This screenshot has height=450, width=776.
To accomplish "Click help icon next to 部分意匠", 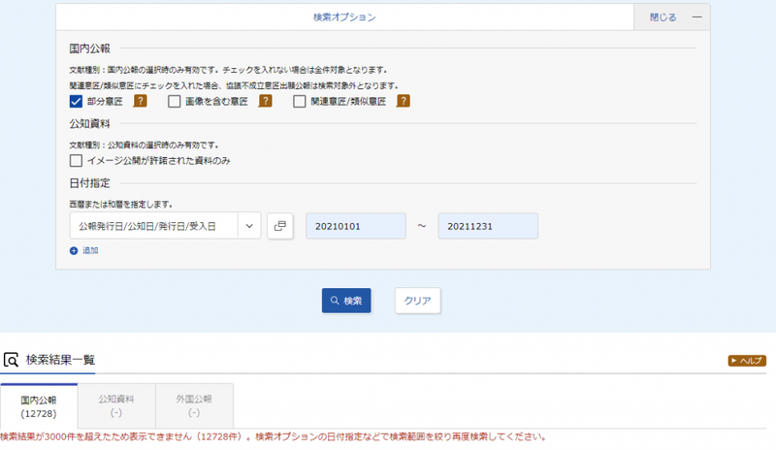I will click(x=141, y=102).
